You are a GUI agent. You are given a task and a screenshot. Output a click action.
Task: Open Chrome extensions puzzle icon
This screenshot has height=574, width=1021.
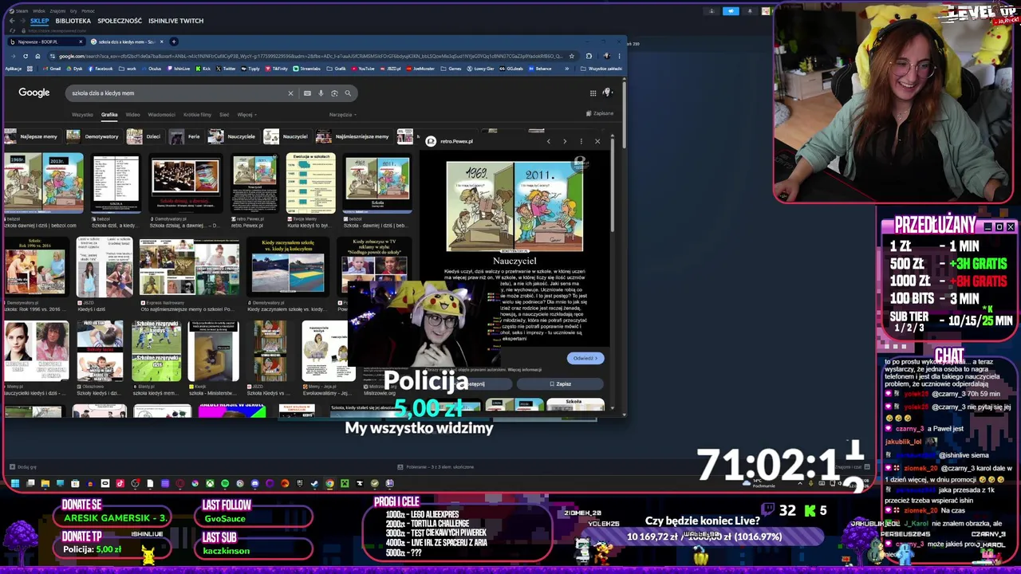(x=589, y=56)
